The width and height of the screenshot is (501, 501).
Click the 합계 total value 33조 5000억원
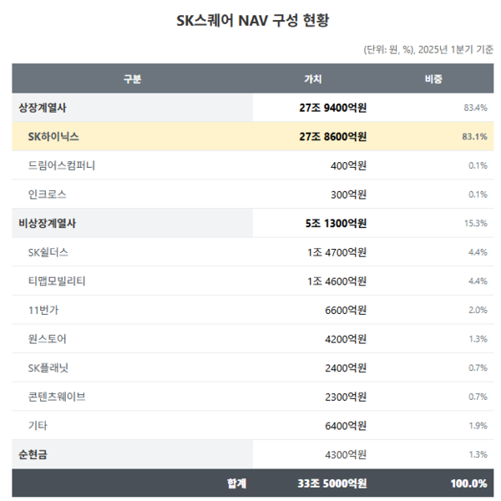[332, 483]
